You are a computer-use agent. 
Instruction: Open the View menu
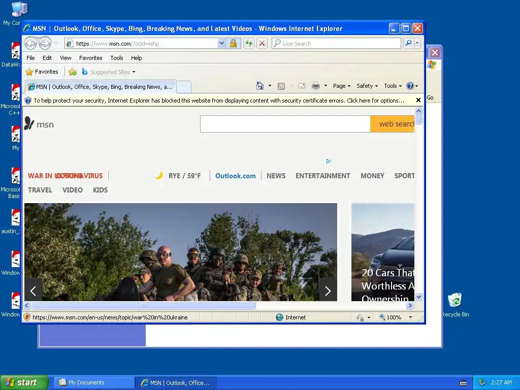(66, 58)
